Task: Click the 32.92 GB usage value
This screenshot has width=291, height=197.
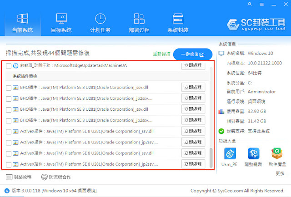Action: (x=257, y=111)
